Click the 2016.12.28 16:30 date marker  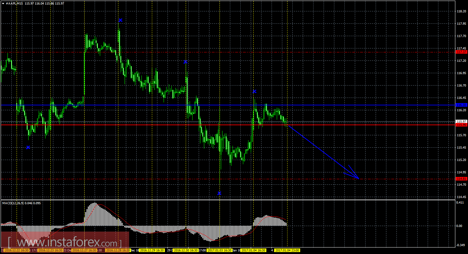[x=117, y=250]
